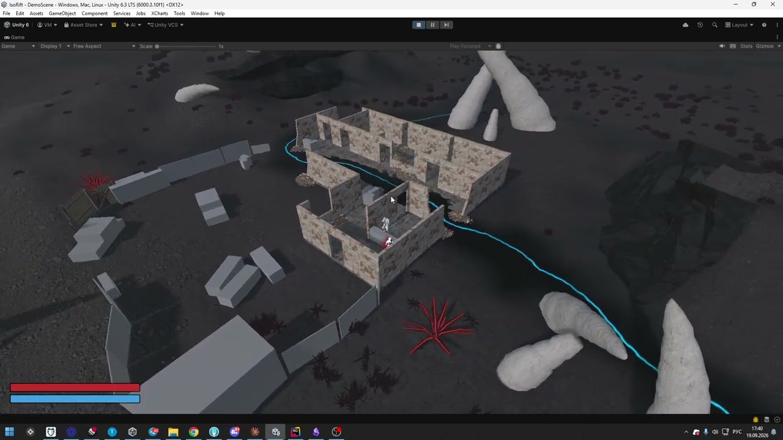Mute audio in the Game view
783x440 pixels.
pyautogui.click(x=722, y=46)
